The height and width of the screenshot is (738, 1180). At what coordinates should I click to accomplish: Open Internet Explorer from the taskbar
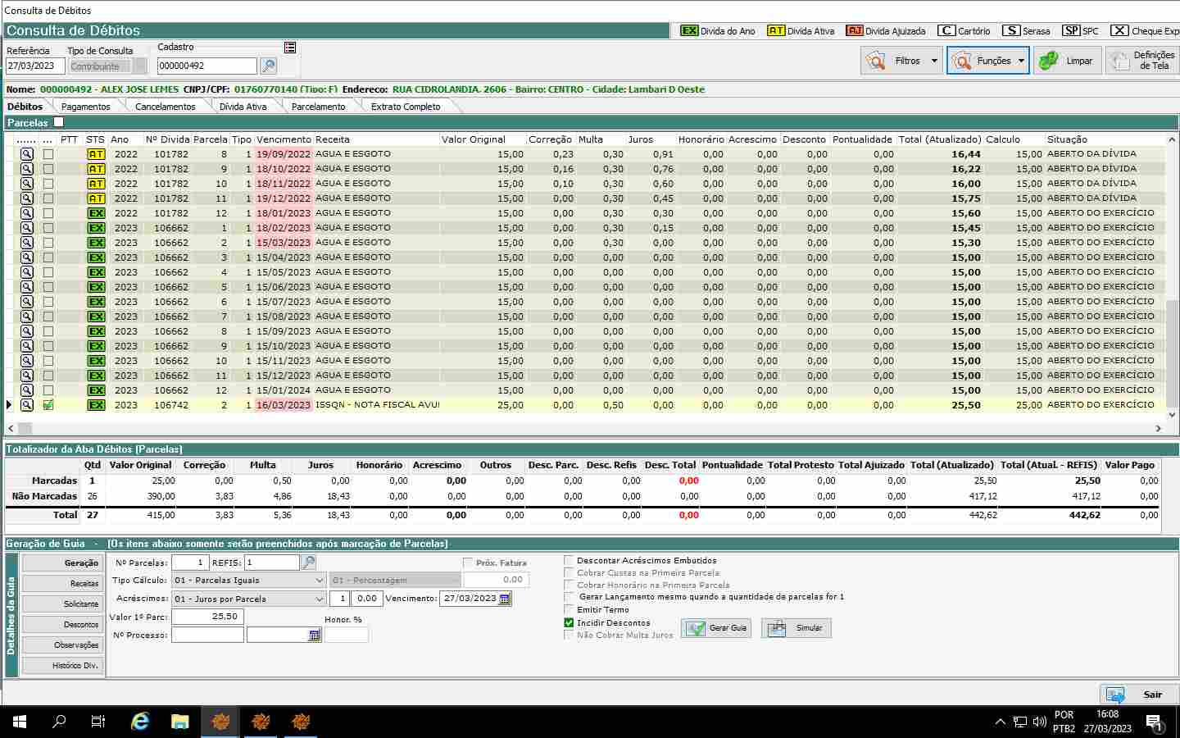point(140,722)
